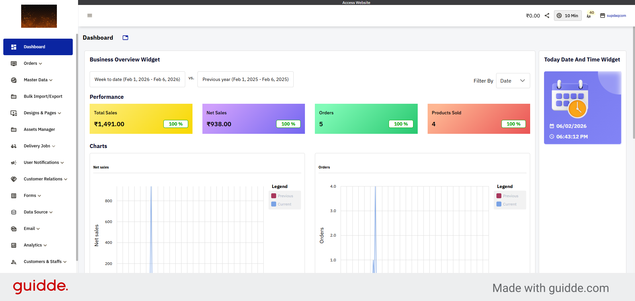Click the 100% badge on Total Sales

pos(176,124)
